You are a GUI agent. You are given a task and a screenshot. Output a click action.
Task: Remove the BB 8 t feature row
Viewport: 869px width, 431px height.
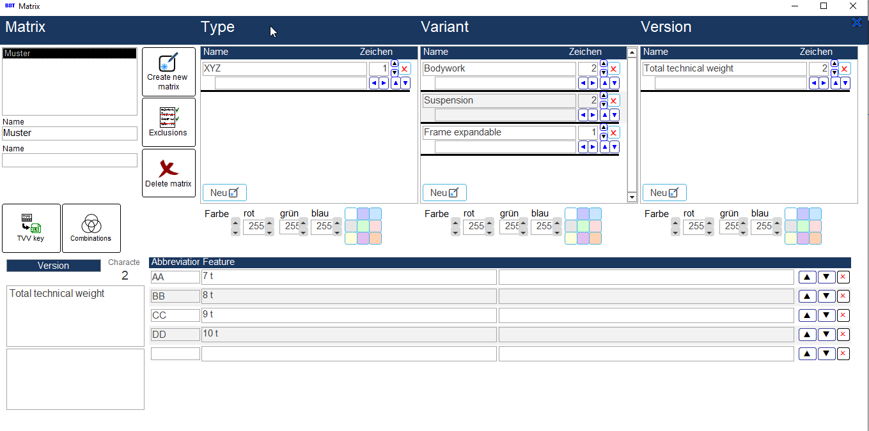(843, 296)
